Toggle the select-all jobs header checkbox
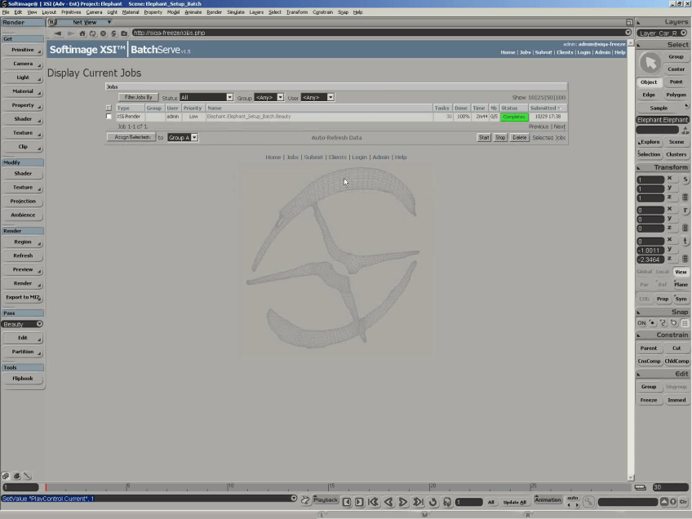The image size is (692, 519). [x=109, y=108]
